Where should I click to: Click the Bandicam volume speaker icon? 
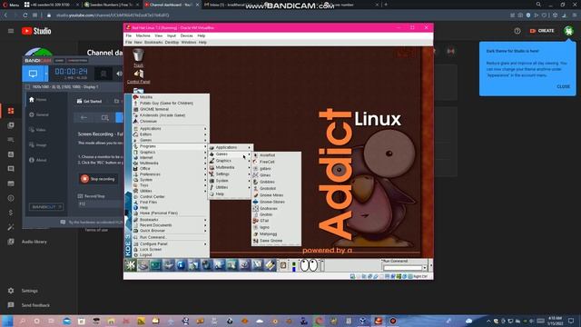[x=119, y=74]
